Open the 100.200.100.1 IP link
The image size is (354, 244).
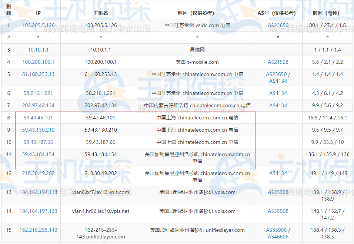pyautogui.click(x=38, y=62)
